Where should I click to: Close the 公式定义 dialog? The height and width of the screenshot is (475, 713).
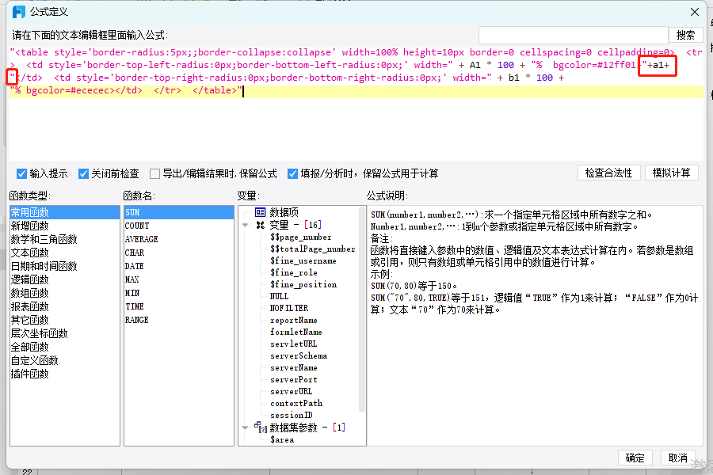coord(695,12)
